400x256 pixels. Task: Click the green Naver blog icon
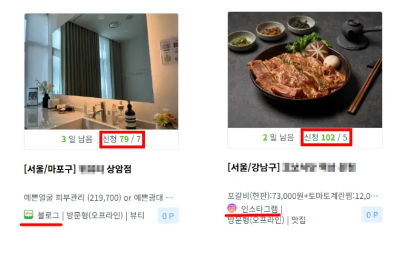point(29,215)
